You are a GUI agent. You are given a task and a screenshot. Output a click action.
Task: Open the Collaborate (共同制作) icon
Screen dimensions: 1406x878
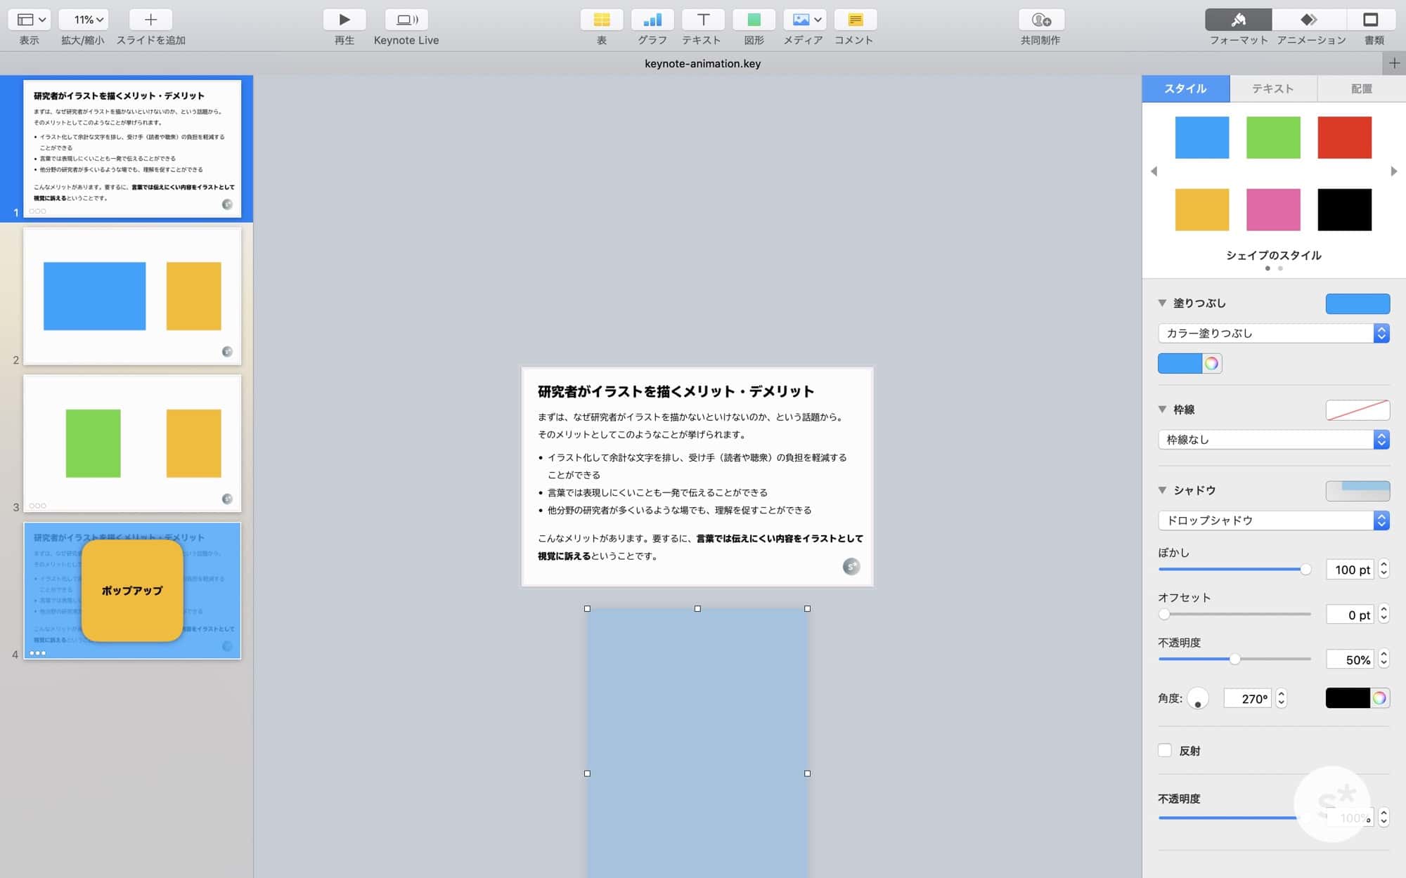pos(1040,20)
